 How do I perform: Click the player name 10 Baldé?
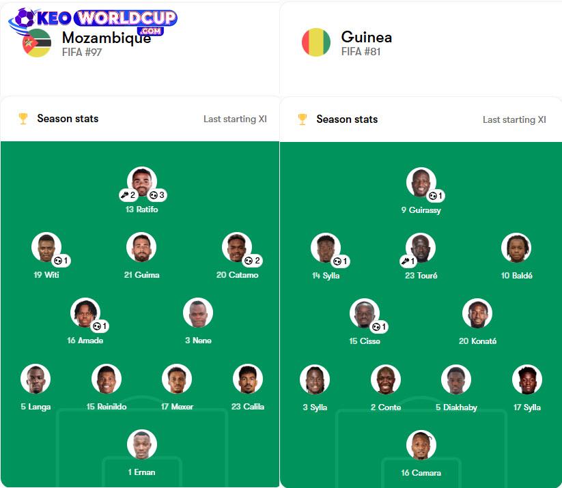(516, 276)
